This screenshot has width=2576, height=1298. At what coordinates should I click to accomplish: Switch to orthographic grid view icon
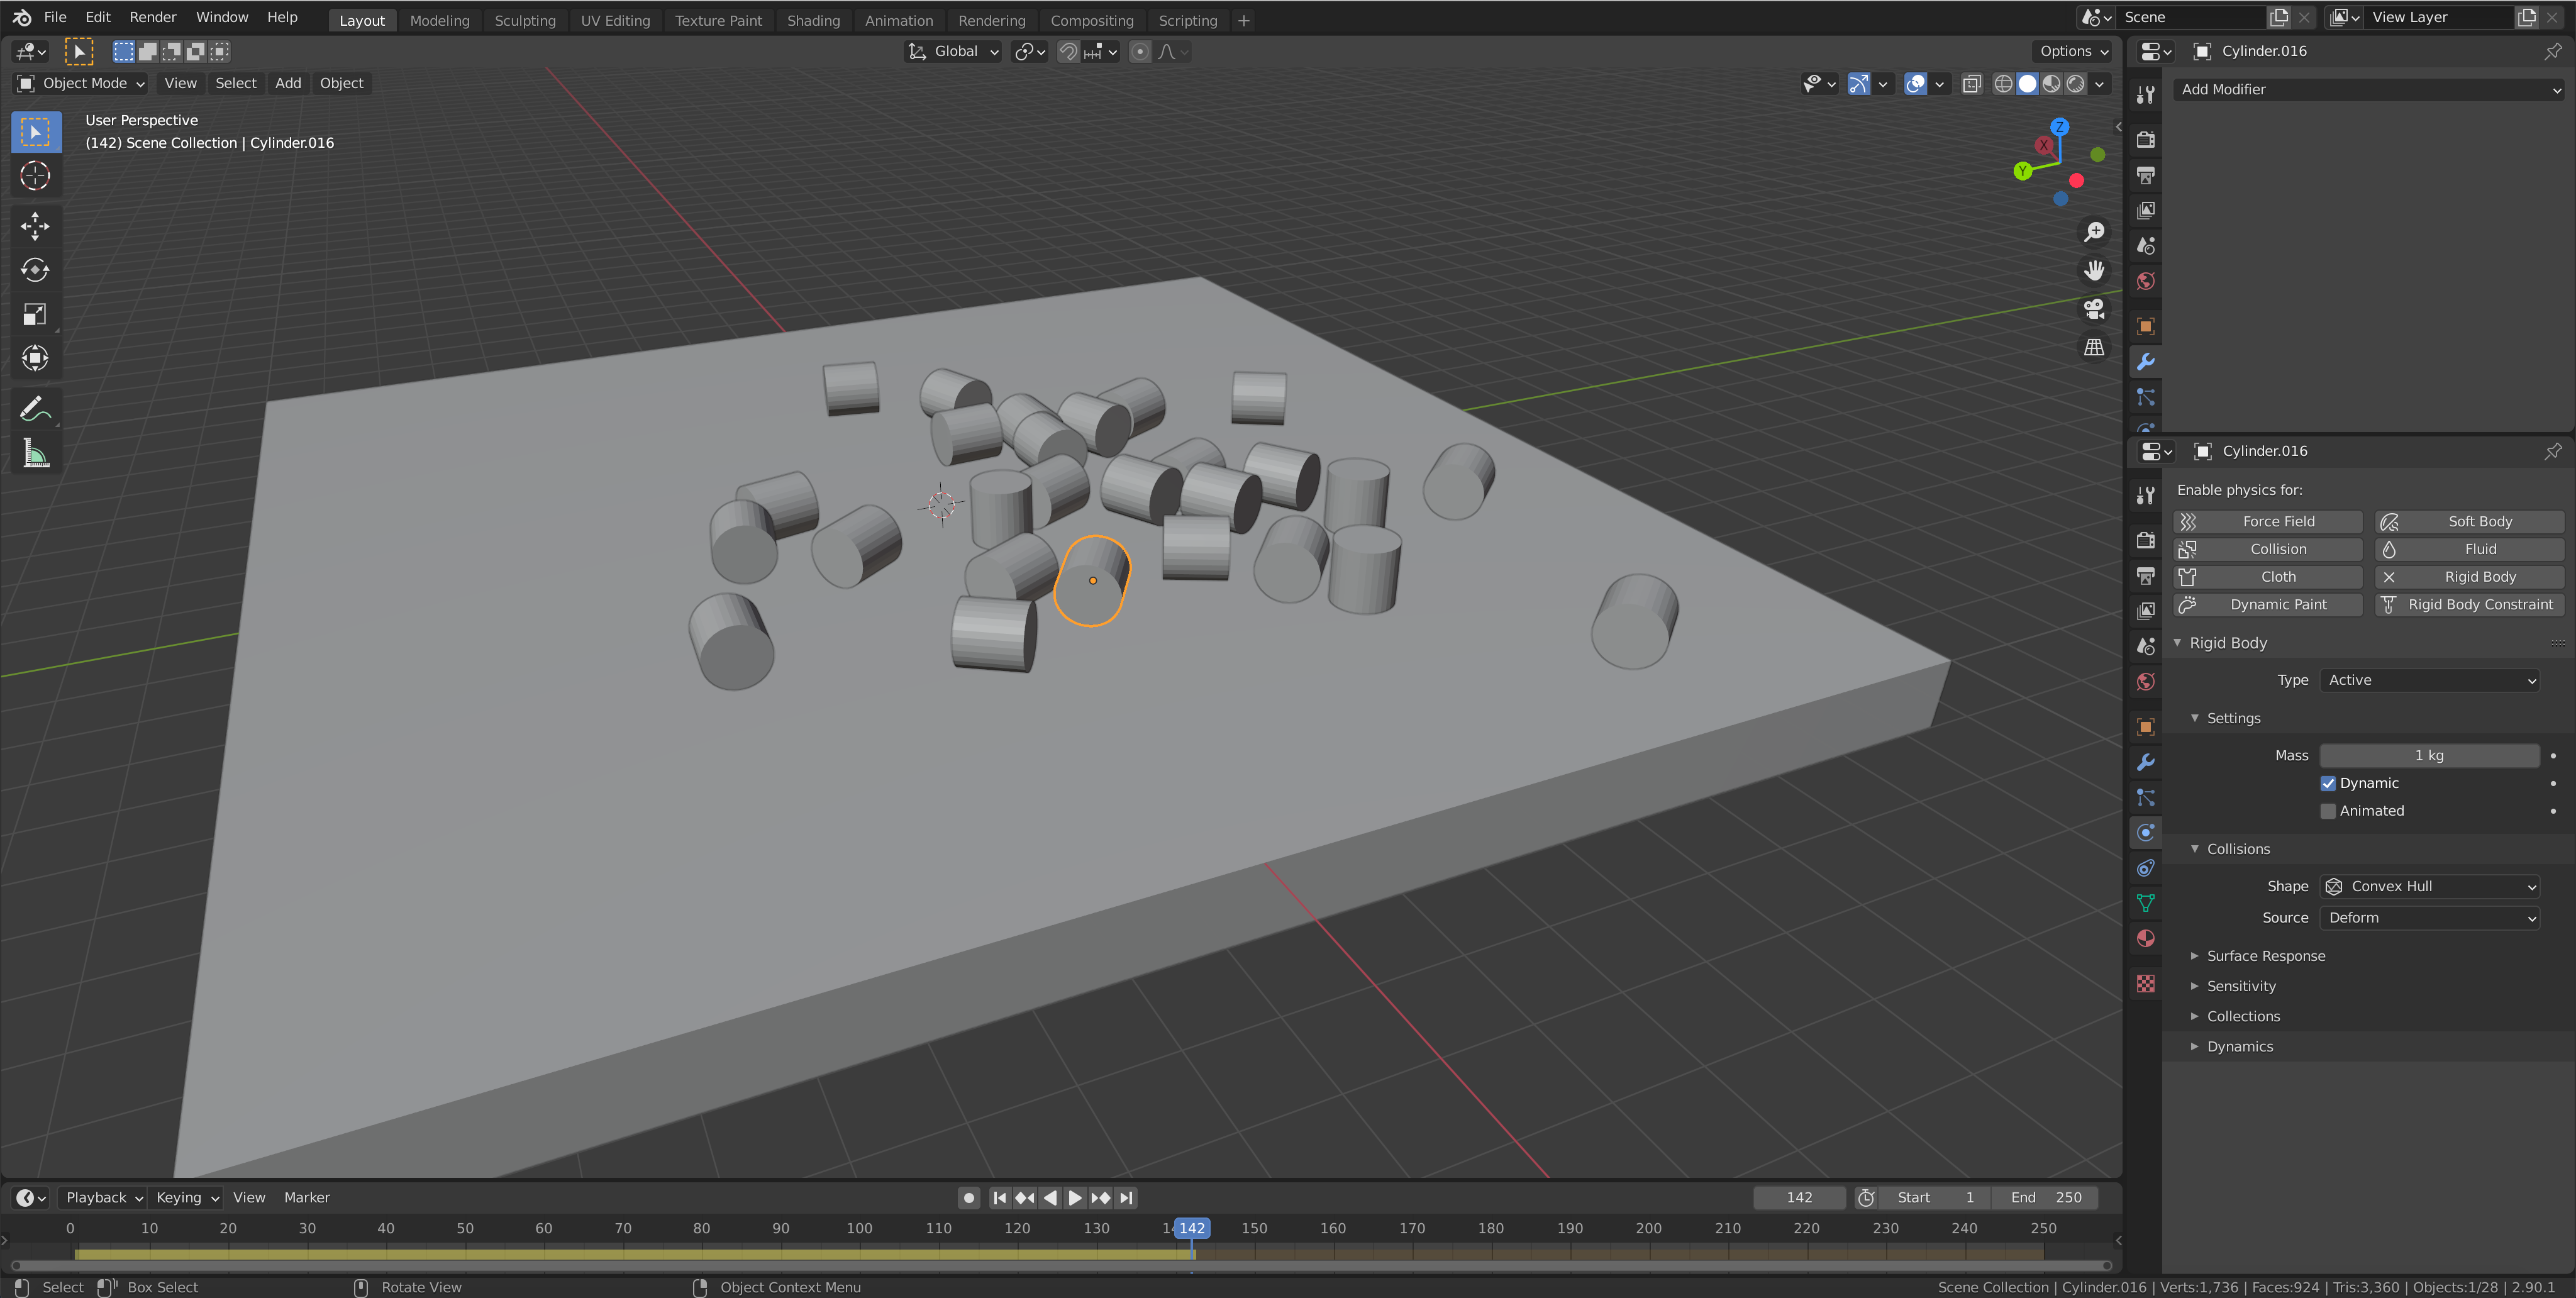pos(2094,347)
